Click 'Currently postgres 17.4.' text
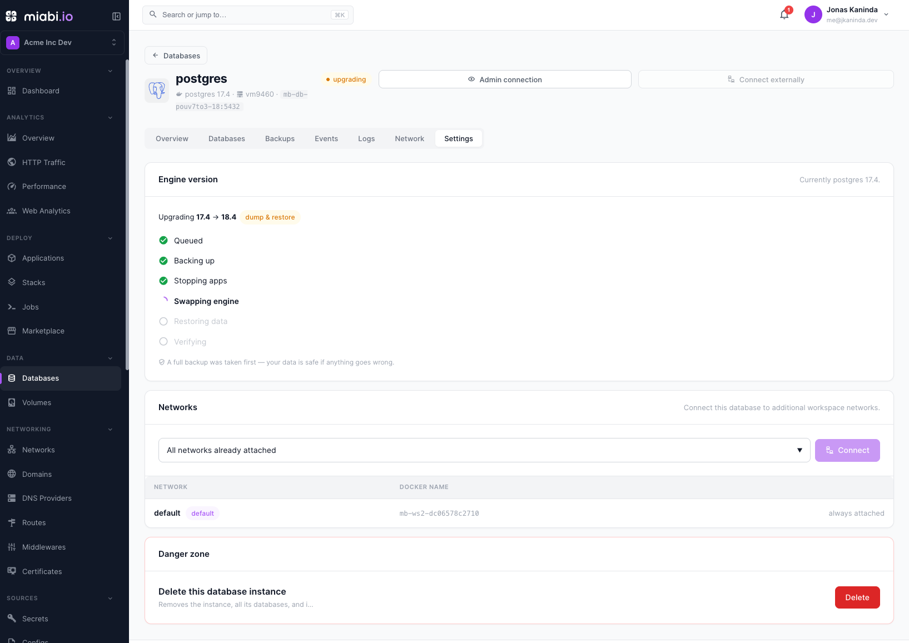The width and height of the screenshot is (909, 643). [840, 180]
